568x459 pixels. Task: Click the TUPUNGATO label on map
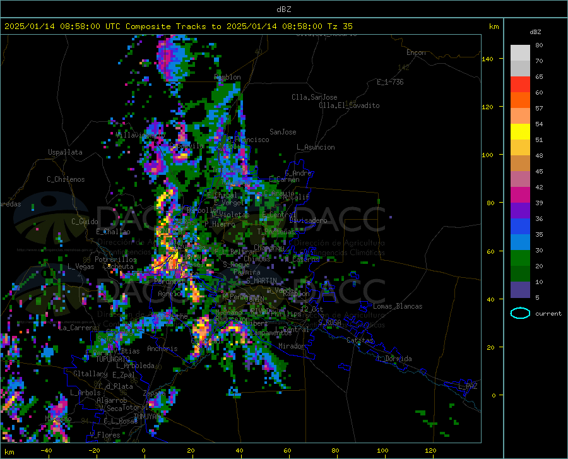coord(113,359)
